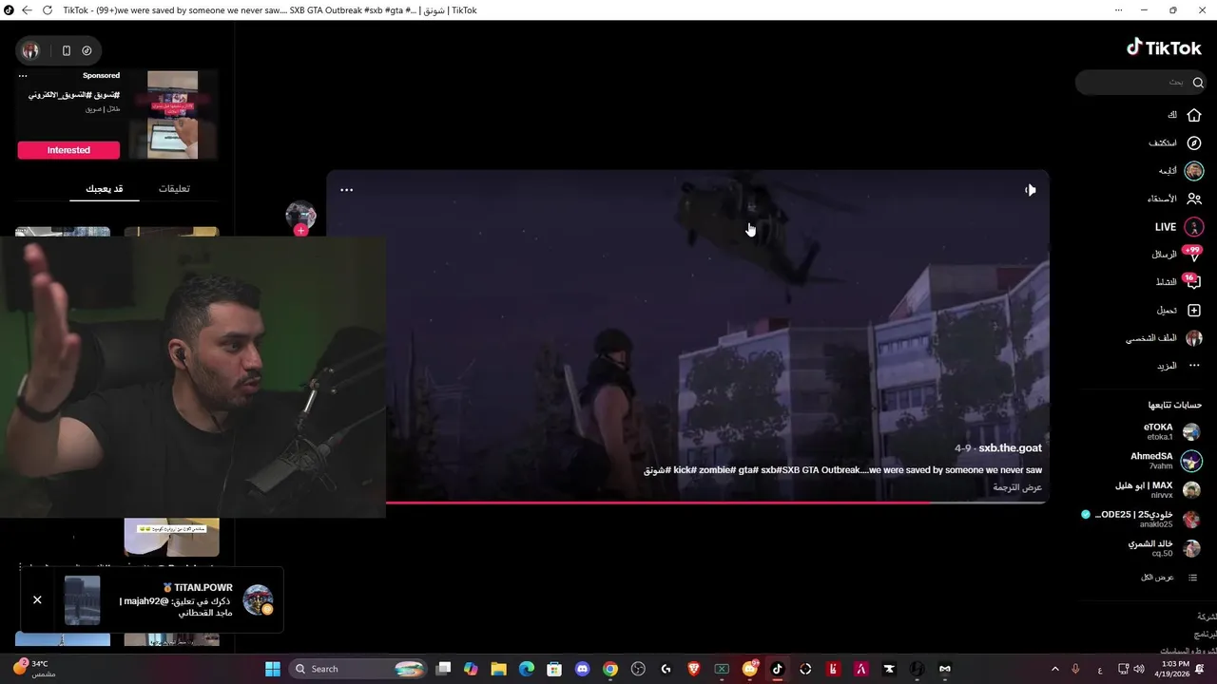Click 'عرض الترجمة' show translation link

[1017, 487]
